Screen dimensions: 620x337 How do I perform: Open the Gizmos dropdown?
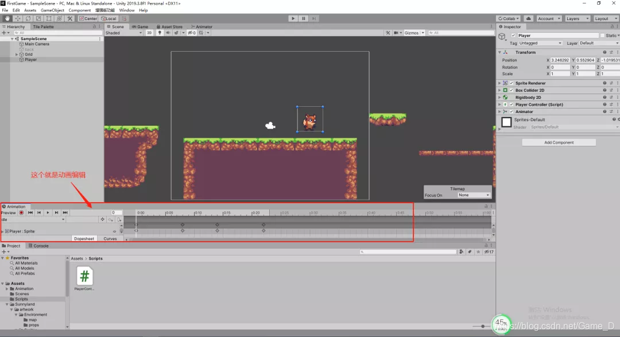point(414,33)
